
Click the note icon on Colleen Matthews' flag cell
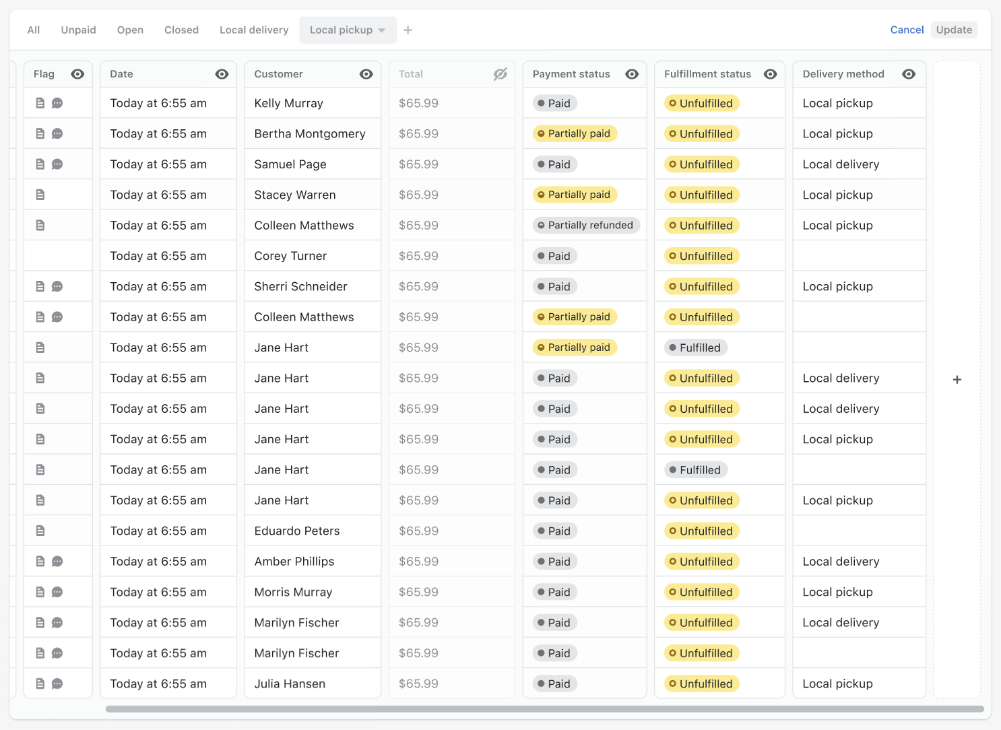coord(40,224)
